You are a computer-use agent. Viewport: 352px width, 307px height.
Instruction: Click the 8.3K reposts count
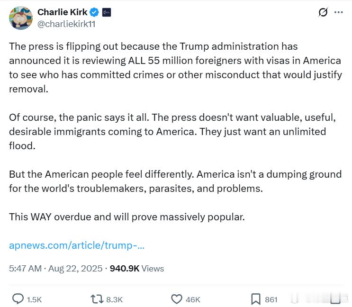114,299
